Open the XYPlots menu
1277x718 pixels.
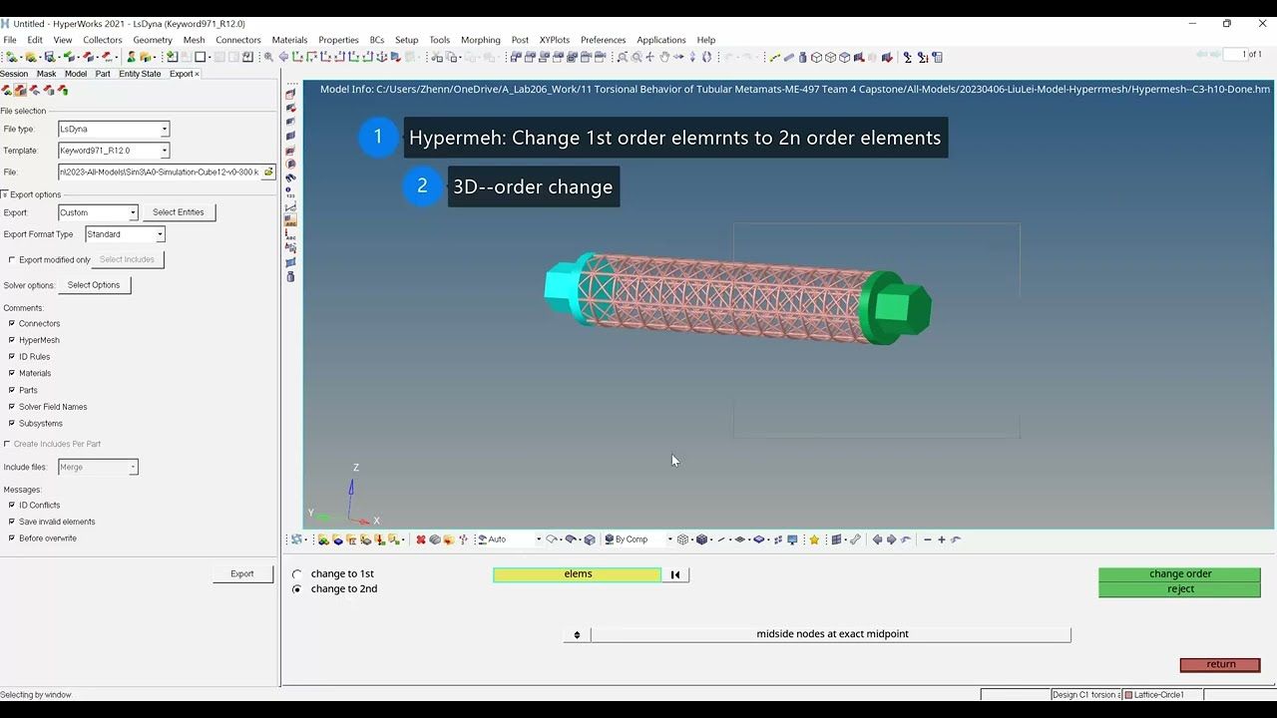[554, 40]
